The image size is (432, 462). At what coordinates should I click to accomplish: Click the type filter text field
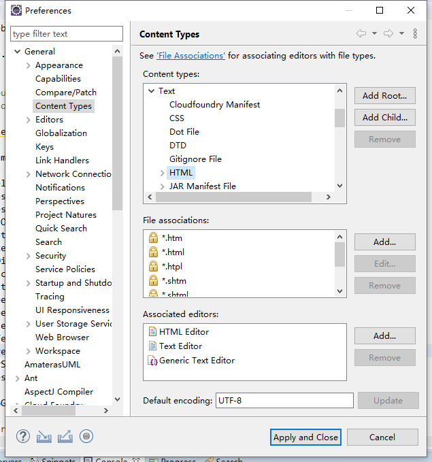pyautogui.click(x=67, y=34)
